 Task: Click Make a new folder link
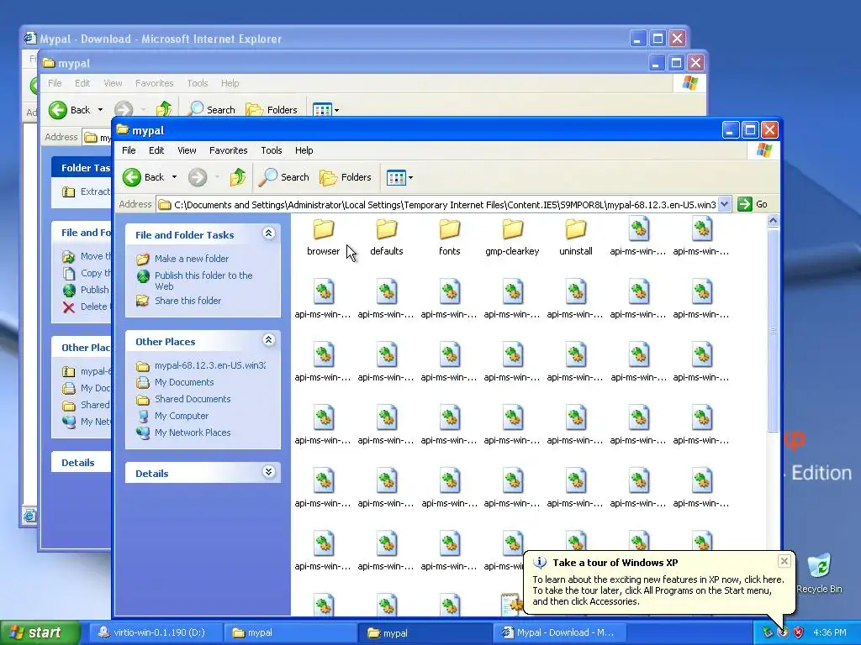coord(192,259)
